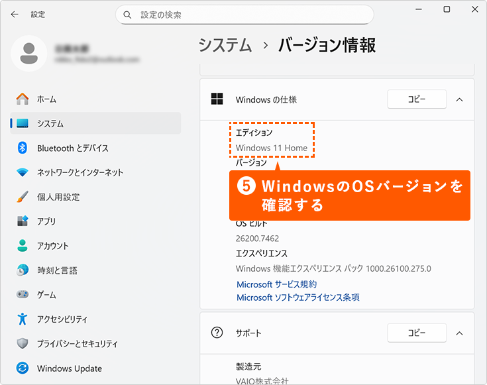
Task: Open Windows Update from the sidebar
Action: point(69,368)
